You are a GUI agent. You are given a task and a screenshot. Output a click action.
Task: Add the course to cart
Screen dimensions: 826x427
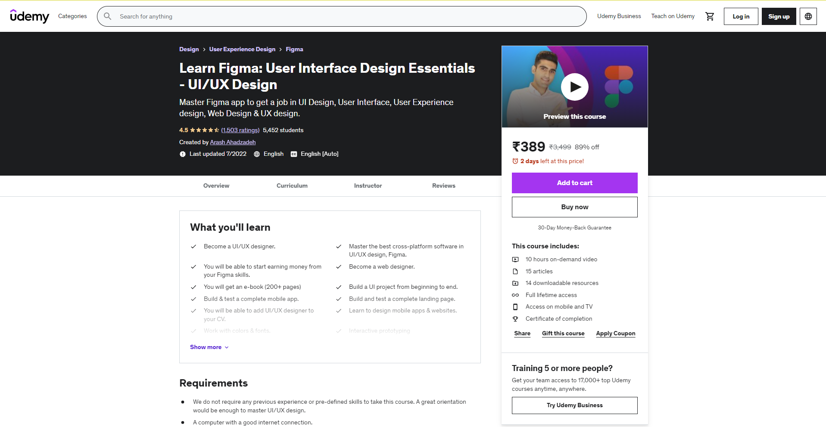tap(575, 183)
